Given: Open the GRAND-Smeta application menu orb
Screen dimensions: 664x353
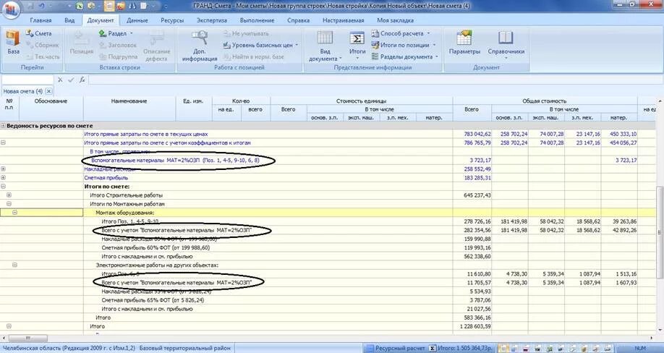Looking at the screenshot, I should [12, 9].
